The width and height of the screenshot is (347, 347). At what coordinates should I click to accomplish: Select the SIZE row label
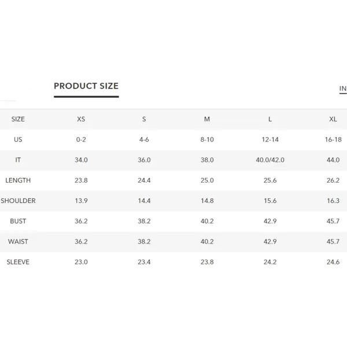point(18,119)
